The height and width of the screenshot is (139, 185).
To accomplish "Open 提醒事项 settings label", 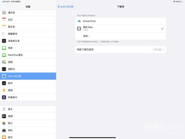I will click(x=13, y=34).
